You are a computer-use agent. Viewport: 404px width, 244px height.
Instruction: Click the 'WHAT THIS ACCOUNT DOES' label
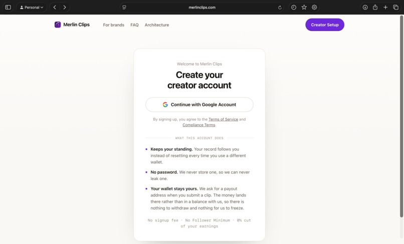[199, 138]
